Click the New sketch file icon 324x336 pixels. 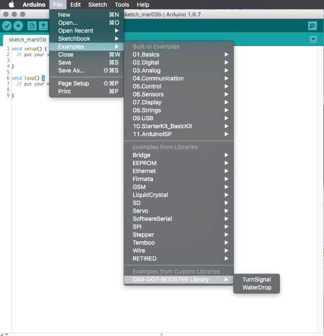click(x=32, y=26)
